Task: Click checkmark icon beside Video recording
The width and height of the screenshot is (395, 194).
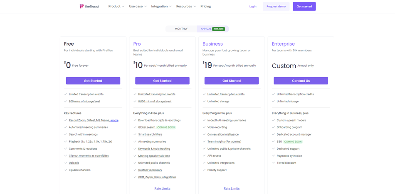Action: click(204, 127)
